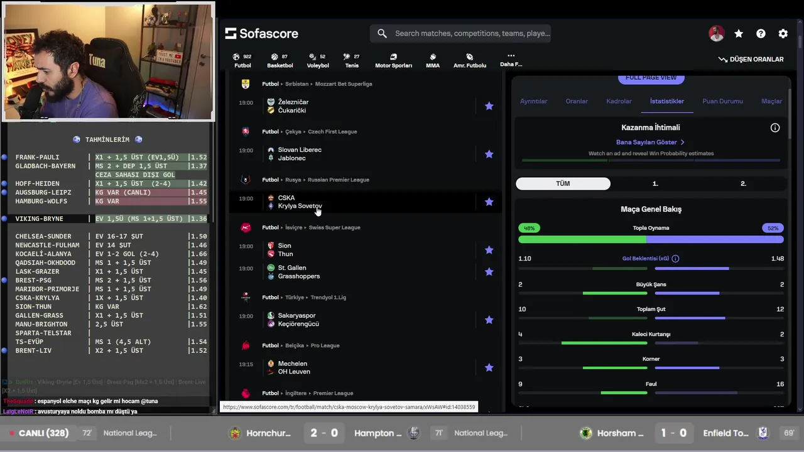Favorite the Sion vs Thun match
Image resolution: width=804 pixels, height=452 pixels.
[x=489, y=250]
